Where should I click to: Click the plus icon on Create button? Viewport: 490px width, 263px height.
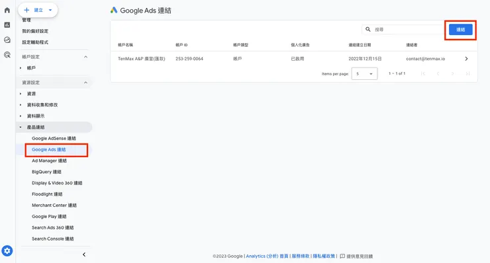point(26,10)
